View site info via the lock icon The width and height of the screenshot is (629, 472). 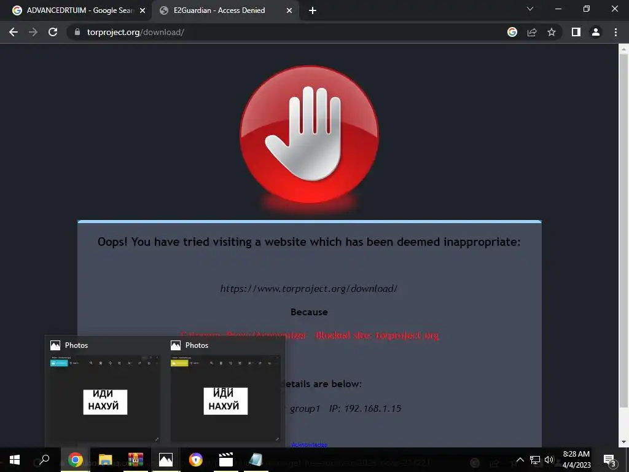click(77, 32)
